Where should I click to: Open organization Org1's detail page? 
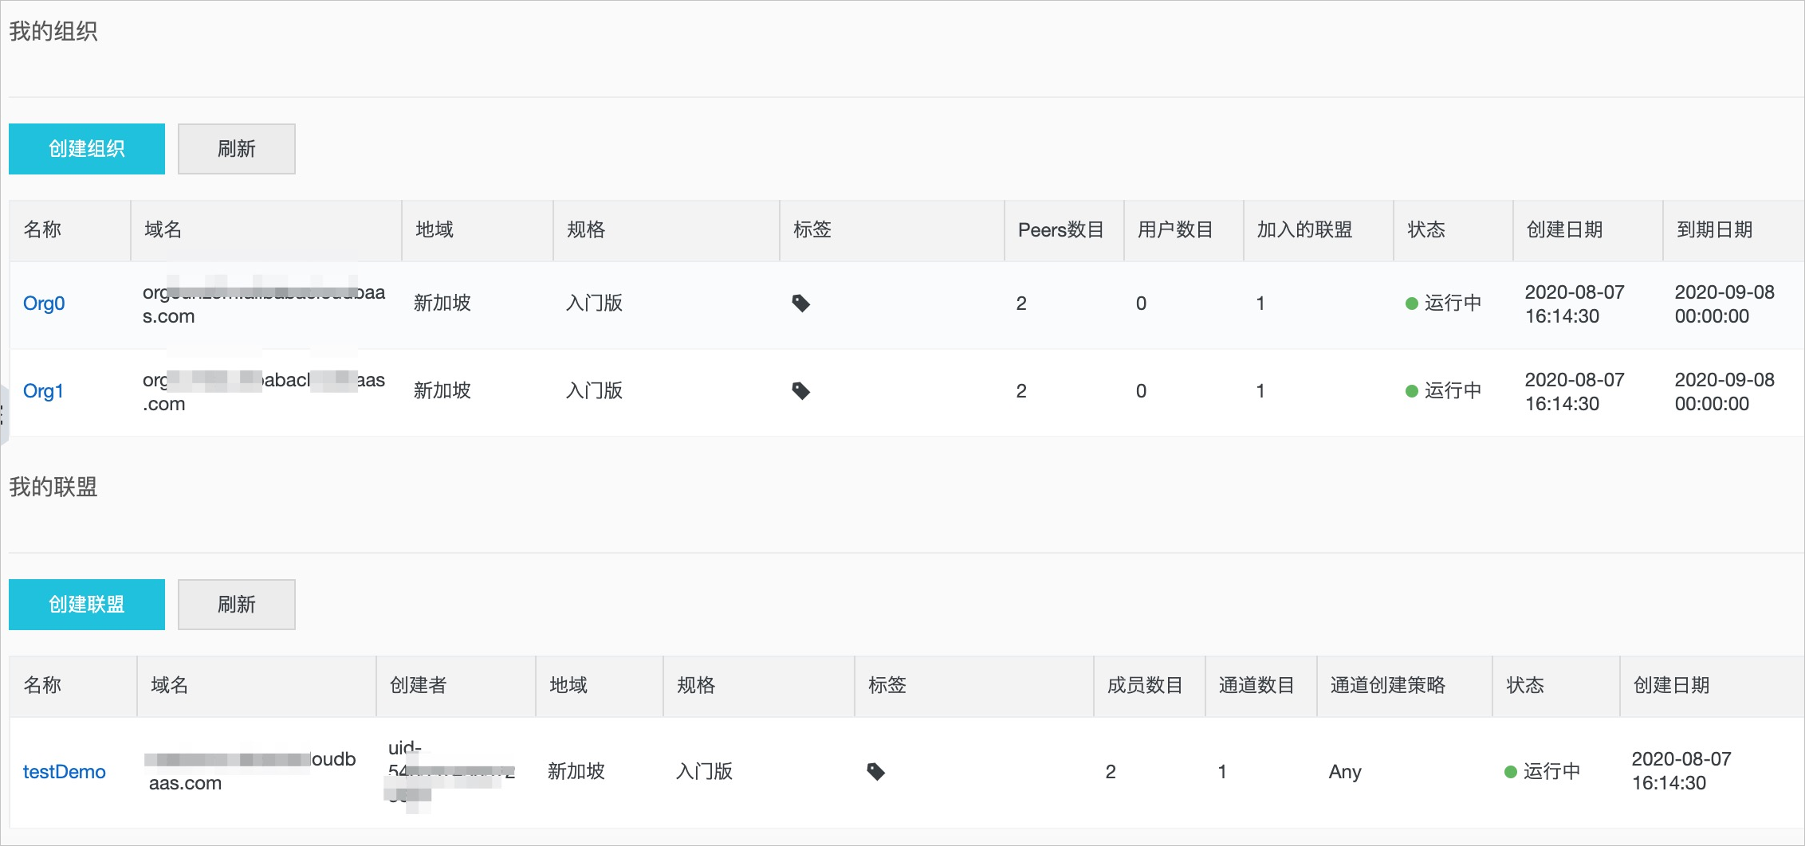(x=45, y=390)
